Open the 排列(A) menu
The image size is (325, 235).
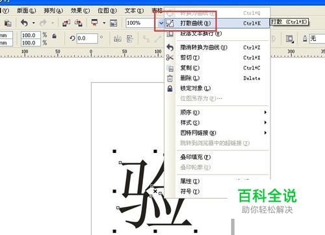click(53, 10)
